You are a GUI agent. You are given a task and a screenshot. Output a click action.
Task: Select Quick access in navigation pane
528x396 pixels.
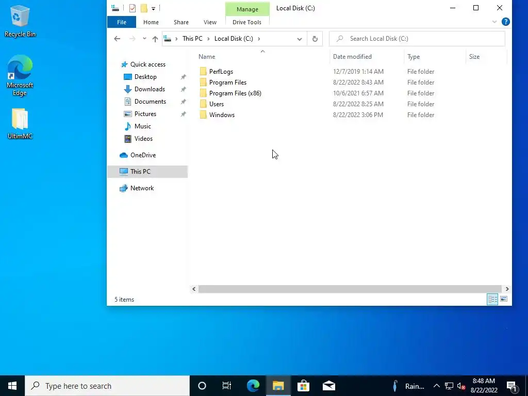click(x=148, y=64)
